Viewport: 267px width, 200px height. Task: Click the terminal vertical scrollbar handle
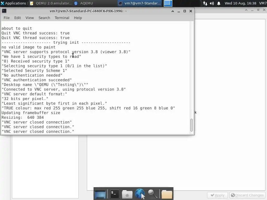(192, 125)
